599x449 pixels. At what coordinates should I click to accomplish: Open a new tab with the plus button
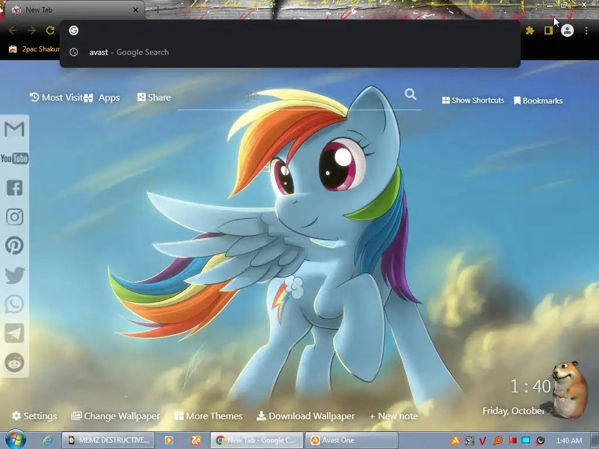click(157, 10)
